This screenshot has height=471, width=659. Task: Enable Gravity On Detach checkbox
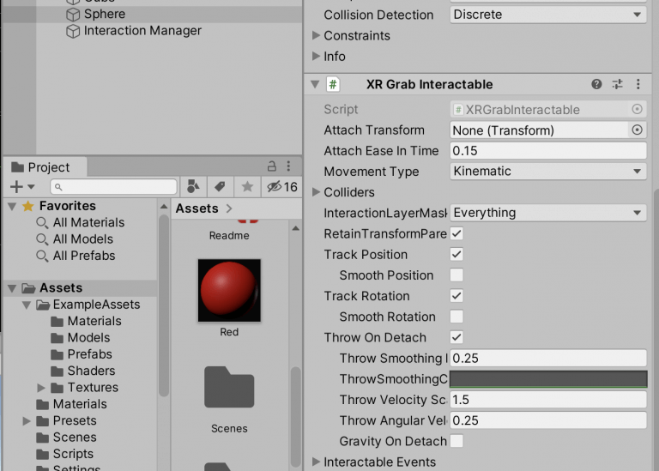(456, 441)
